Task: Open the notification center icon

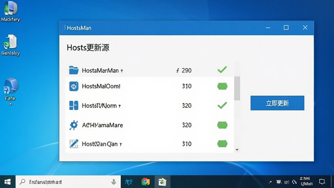Action: click(322, 182)
